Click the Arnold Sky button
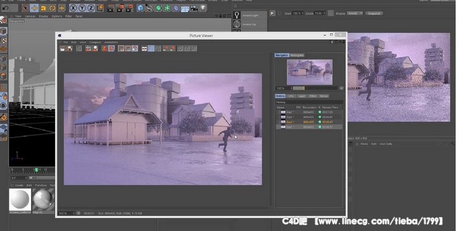Image resolution: width=458 pixels, height=231 pixels. [x=250, y=24]
